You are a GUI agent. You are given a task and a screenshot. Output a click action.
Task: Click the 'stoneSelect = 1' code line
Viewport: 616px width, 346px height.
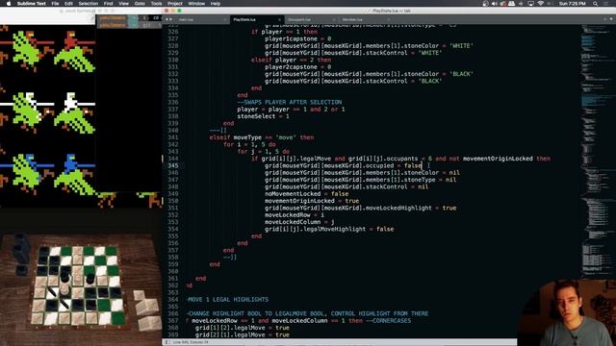[x=263, y=116]
